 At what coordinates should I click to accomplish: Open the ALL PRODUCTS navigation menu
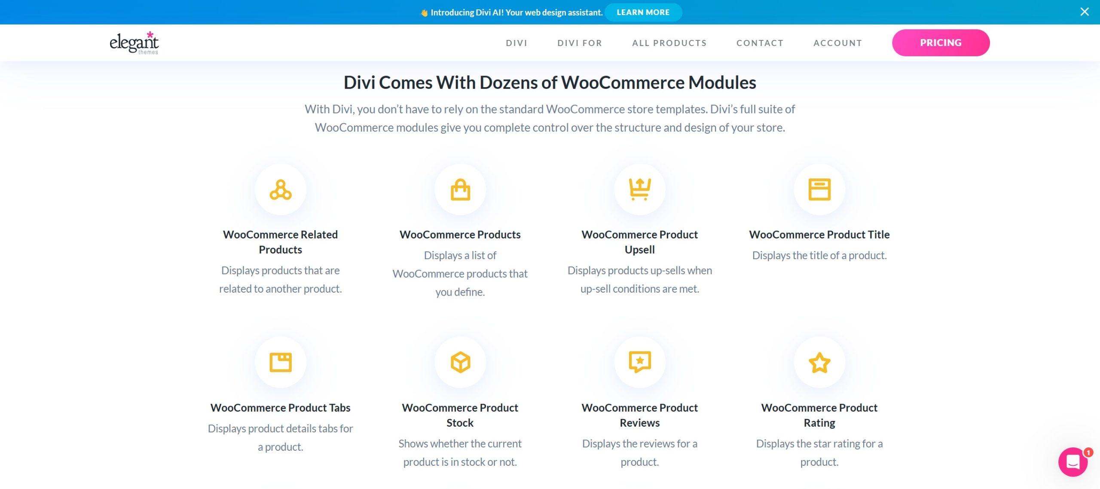669,43
